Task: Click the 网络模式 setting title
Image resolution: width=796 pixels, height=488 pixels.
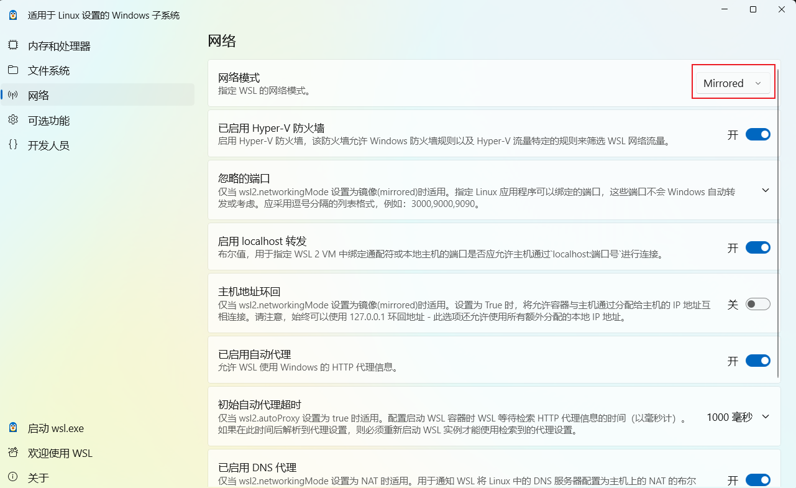Action: tap(239, 78)
